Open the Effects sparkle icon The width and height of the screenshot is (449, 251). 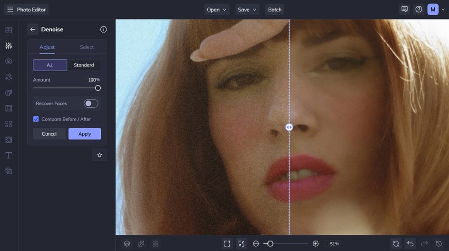[9, 77]
